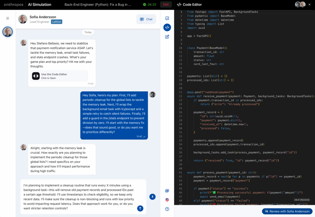Click the microphone voice input button
Screen dimensions: 315x217
click(152, 197)
